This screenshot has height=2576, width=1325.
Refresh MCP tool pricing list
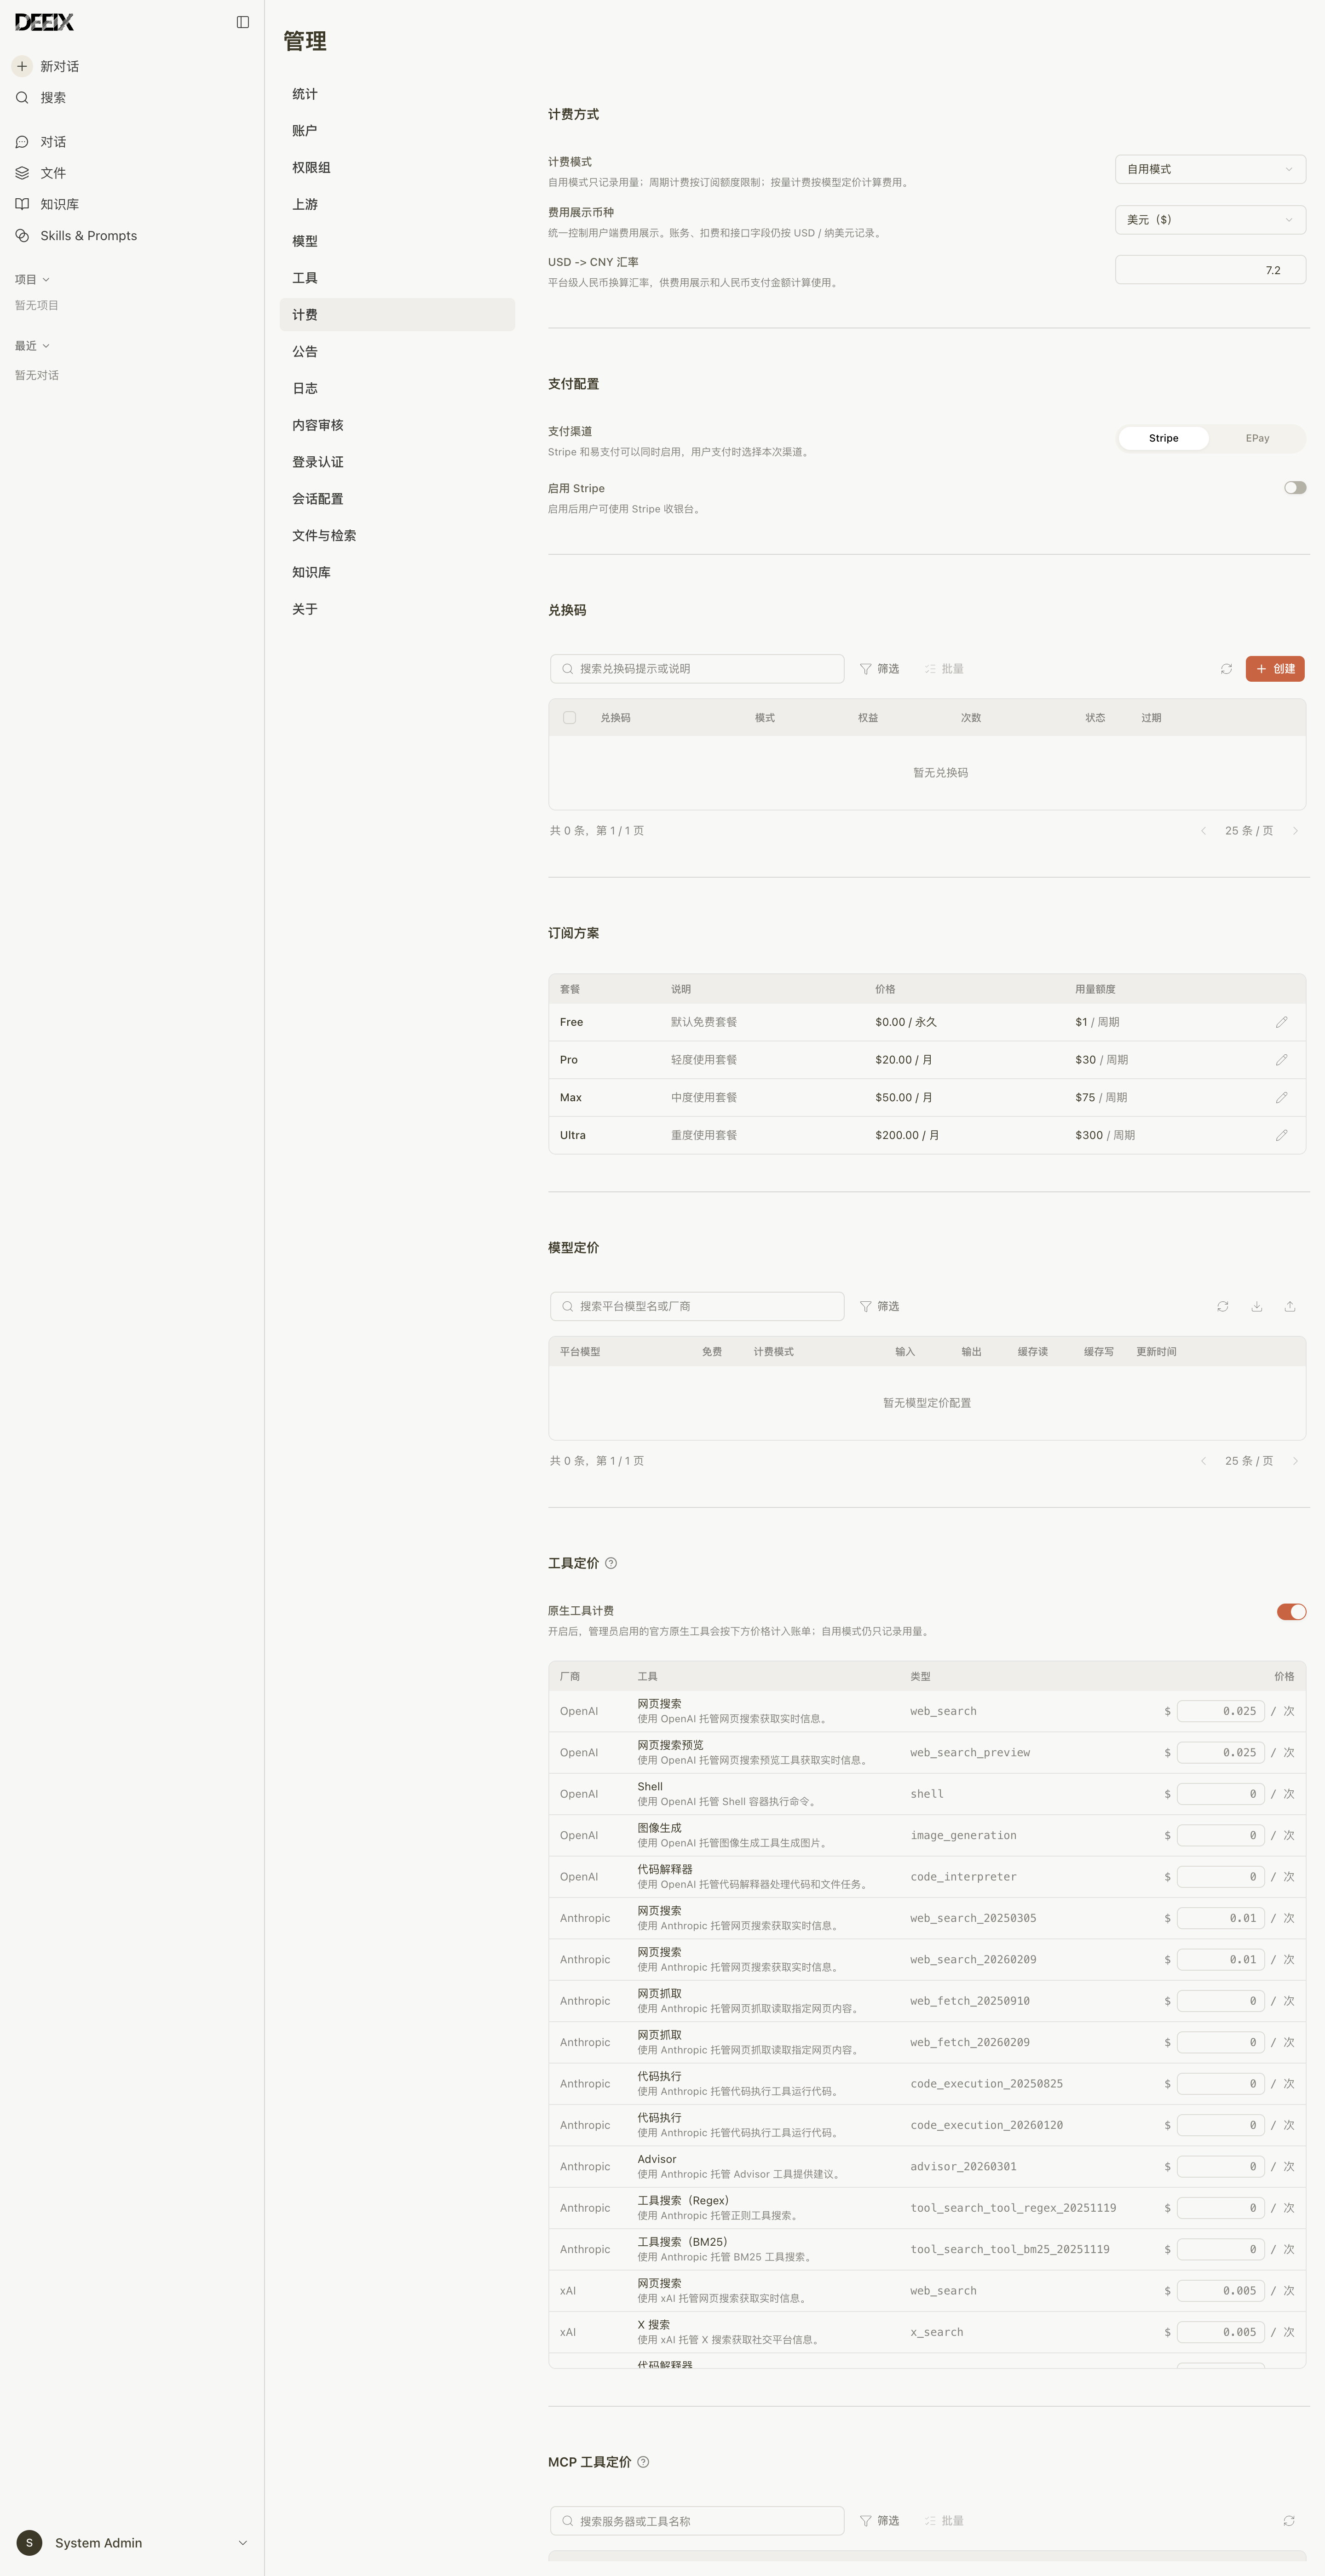pyautogui.click(x=1289, y=2520)
